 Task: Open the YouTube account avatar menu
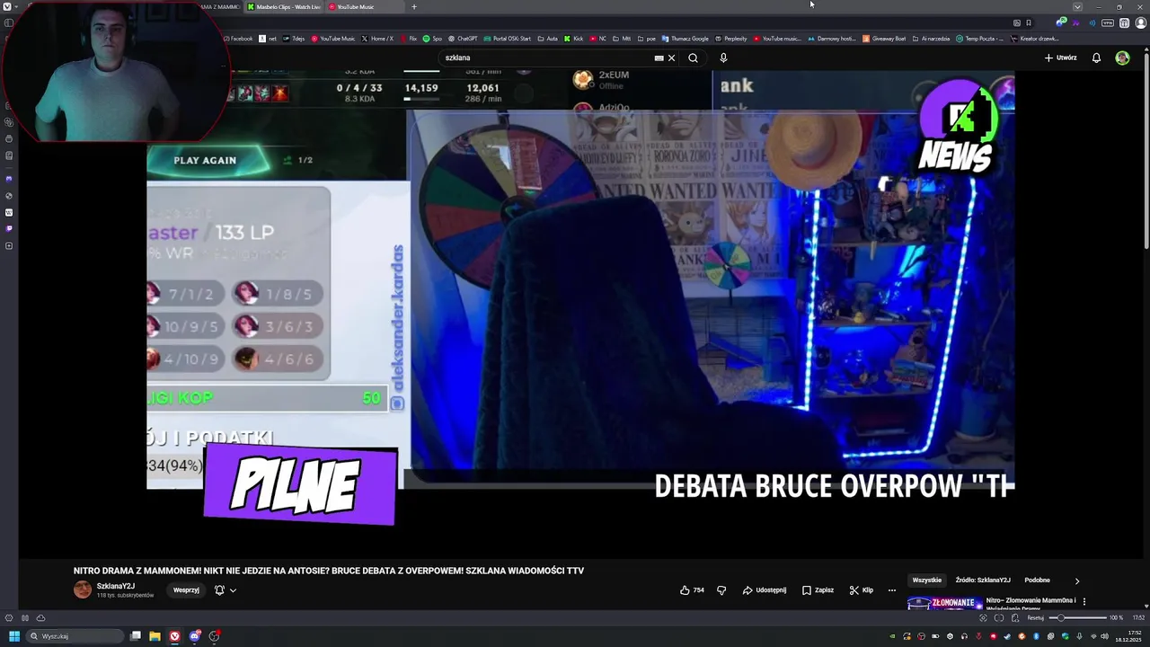click(1122, 58)
